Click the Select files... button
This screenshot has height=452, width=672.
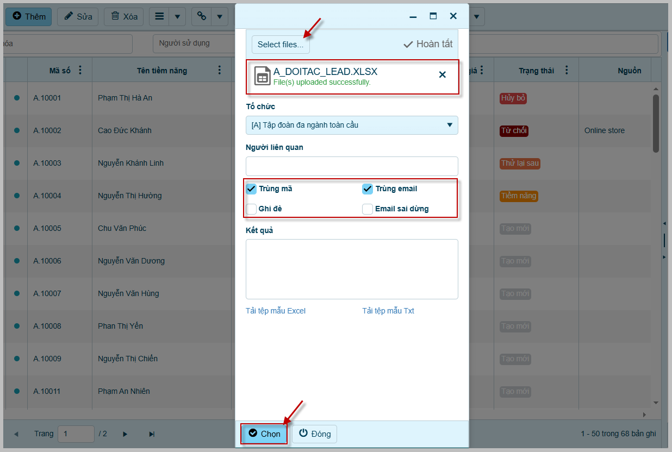pos(281,45)
